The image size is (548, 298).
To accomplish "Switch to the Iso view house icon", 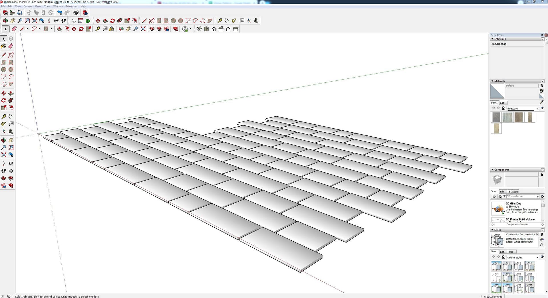I will point(199,29).
